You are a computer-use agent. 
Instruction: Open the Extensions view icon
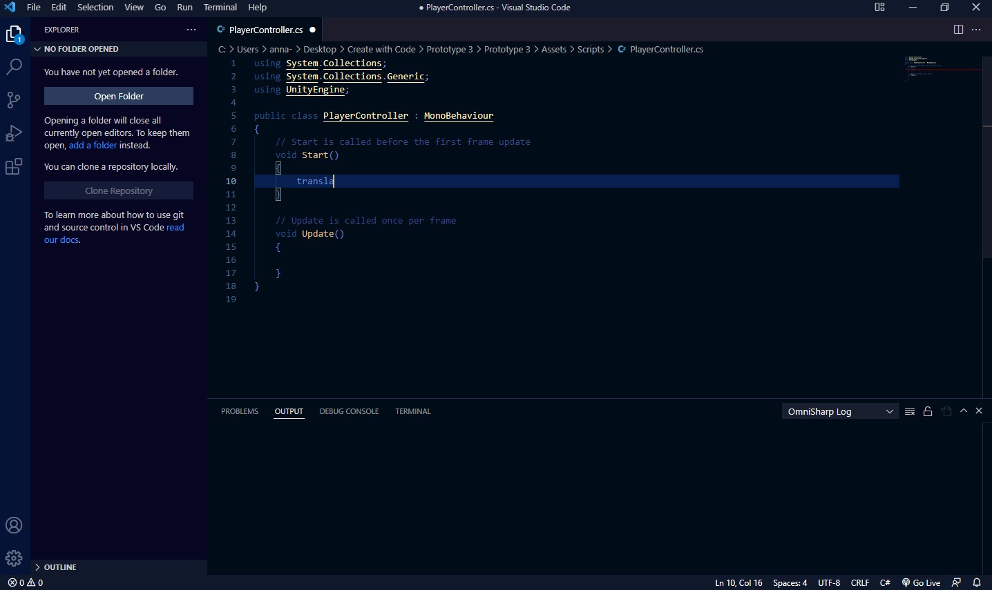tap(15, 166)
